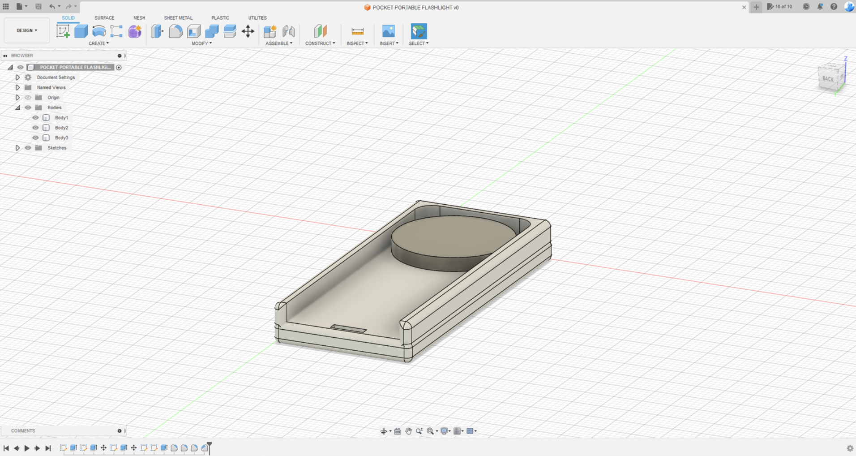
Task: Toggle visibility of the root component
Action: [x=20, y=67]
